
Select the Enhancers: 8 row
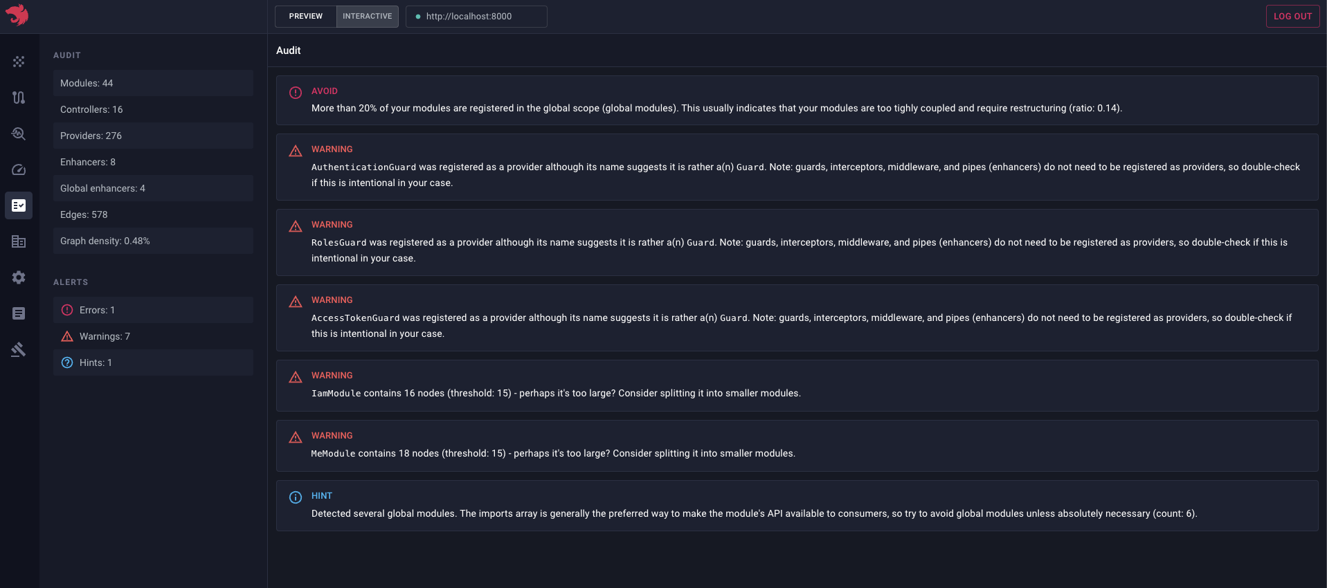pyautogui.click(x=153, y=162)
